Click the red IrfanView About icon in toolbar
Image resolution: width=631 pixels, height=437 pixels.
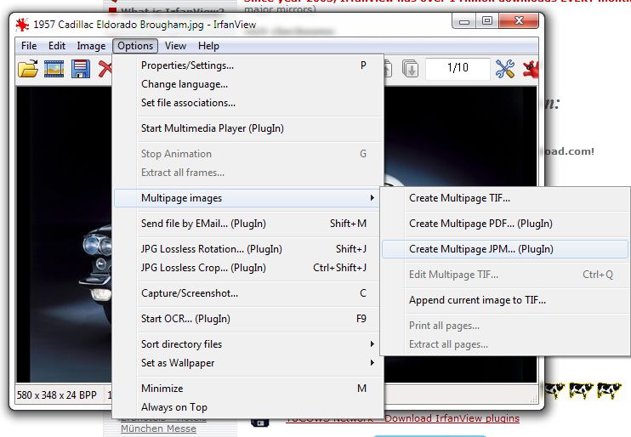(x=530, y=68)
